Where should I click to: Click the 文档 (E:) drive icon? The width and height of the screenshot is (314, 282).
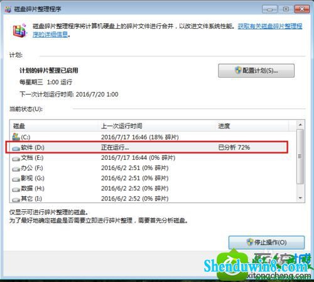click(x=16, y=159)
